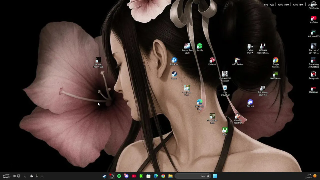Click the Google Chrome desktop shortcut
The width and height of the screenshot is (320, 180).
click(x=276, y=62)
